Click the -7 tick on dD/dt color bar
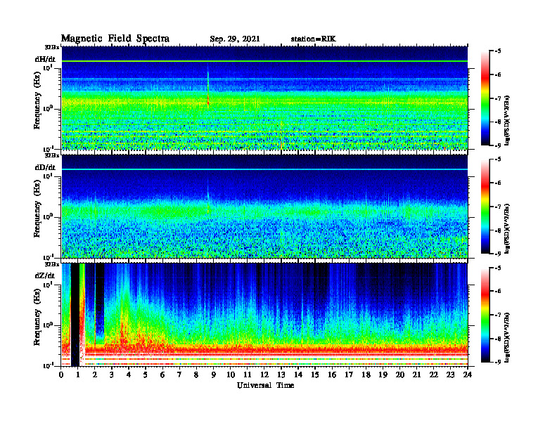The height and width of the screenshot is (430, 557). click(x=498, y=207)
